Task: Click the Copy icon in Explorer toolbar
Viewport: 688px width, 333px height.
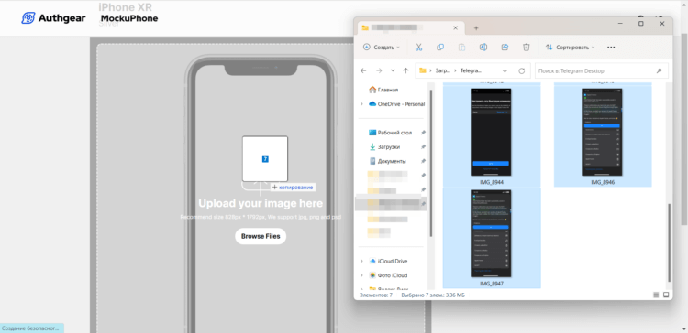Action: point(440,48)
